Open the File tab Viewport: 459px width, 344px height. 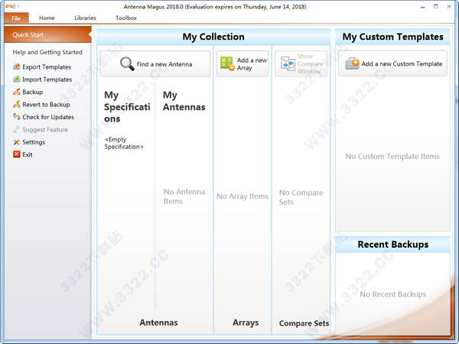point(16,18)
